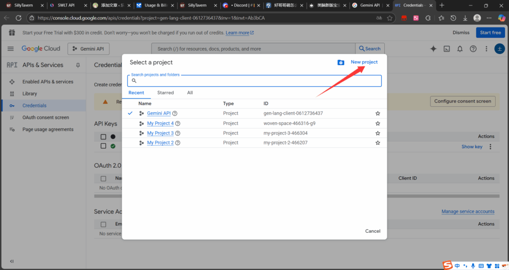Focus the Search projects and folders field

(256, 81)
